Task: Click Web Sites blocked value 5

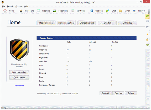Action: coord(112,62)
